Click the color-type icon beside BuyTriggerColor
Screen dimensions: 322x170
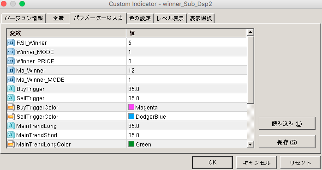tap(11, 107)
